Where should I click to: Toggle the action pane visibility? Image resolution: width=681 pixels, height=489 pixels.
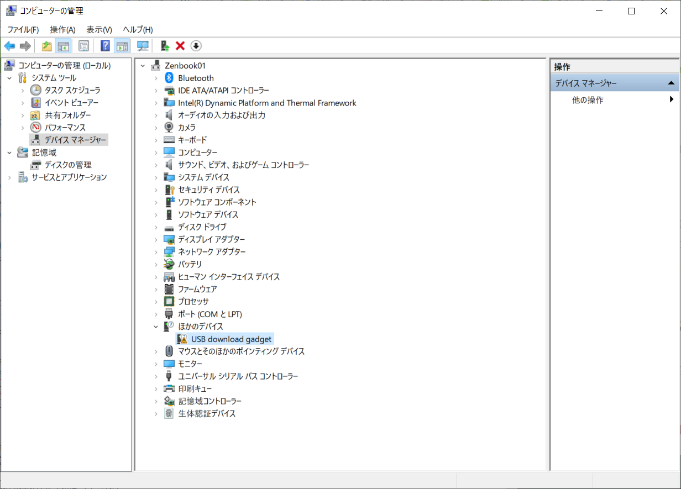[122, 45]
